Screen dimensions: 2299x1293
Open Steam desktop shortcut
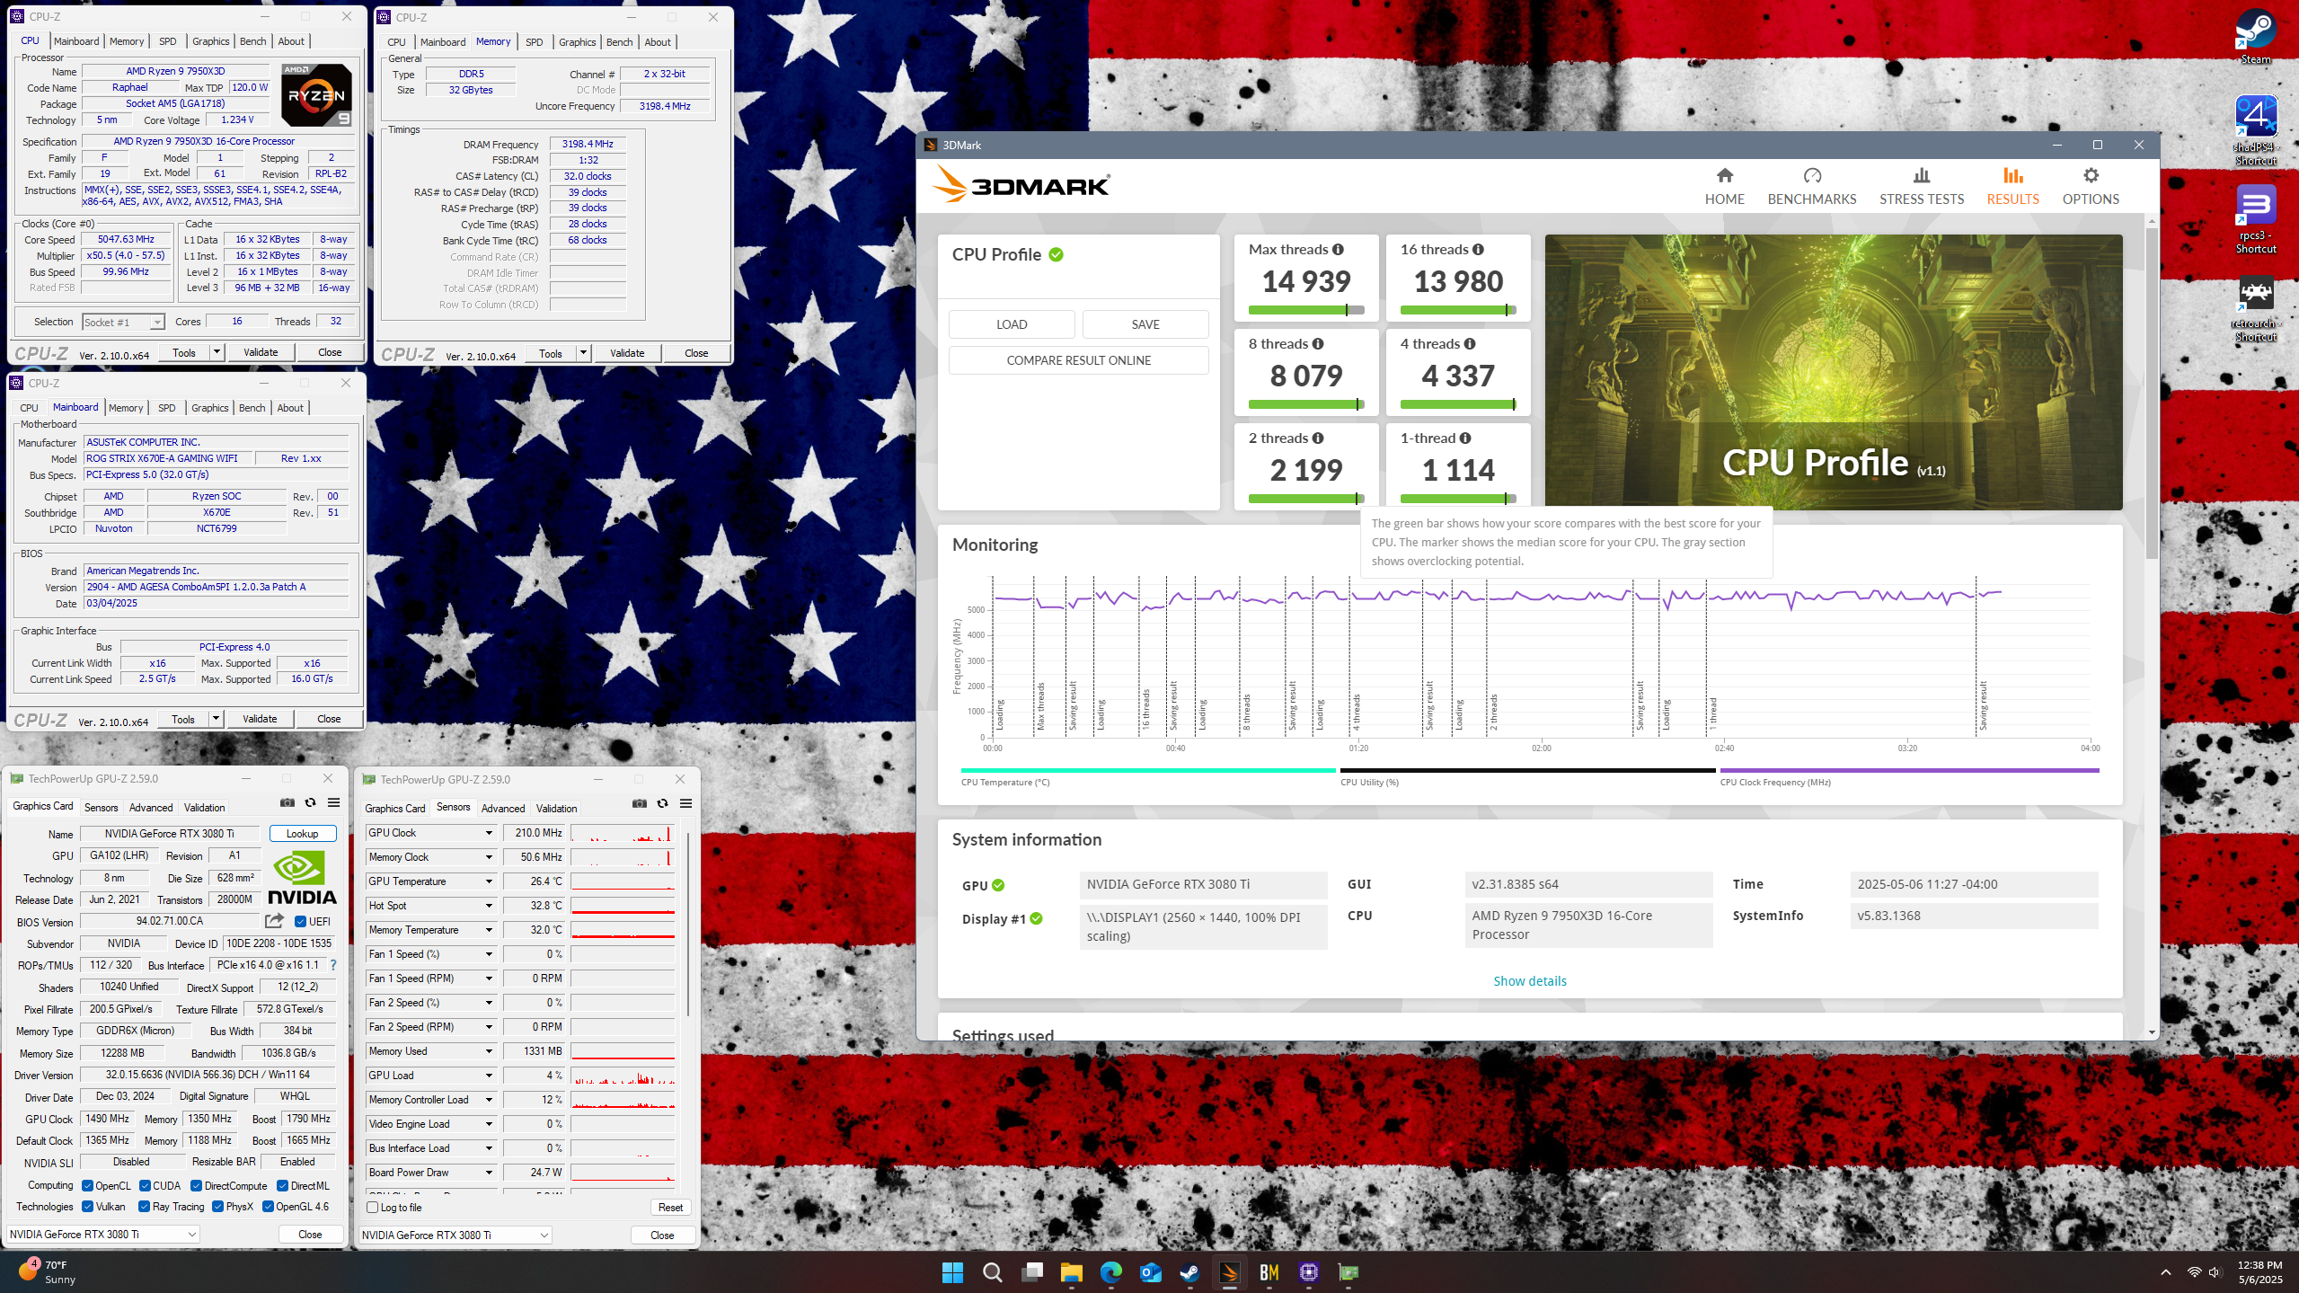click(2255, 38)
